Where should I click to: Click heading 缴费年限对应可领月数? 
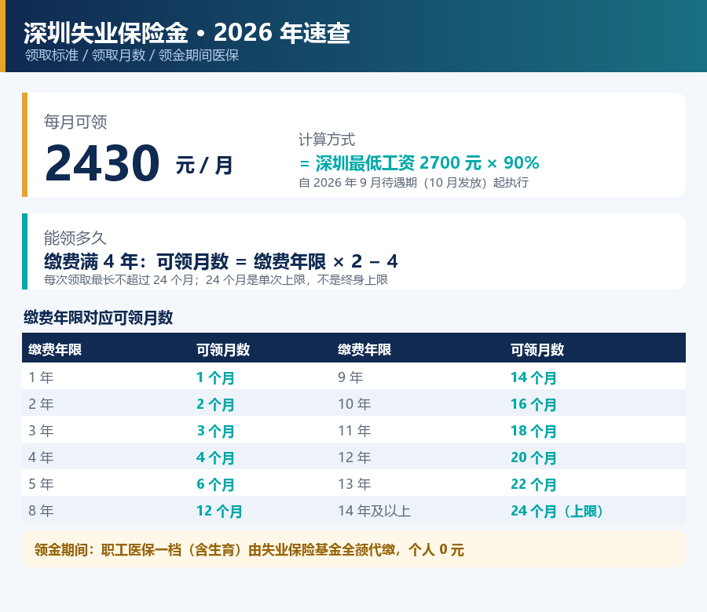point(98,318)
